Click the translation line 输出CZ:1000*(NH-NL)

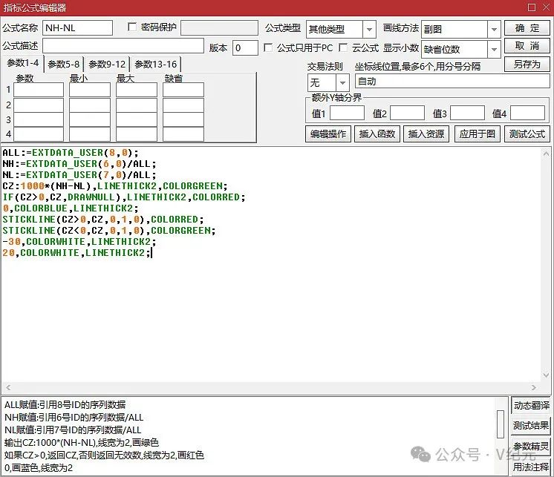tap(81, 443)
